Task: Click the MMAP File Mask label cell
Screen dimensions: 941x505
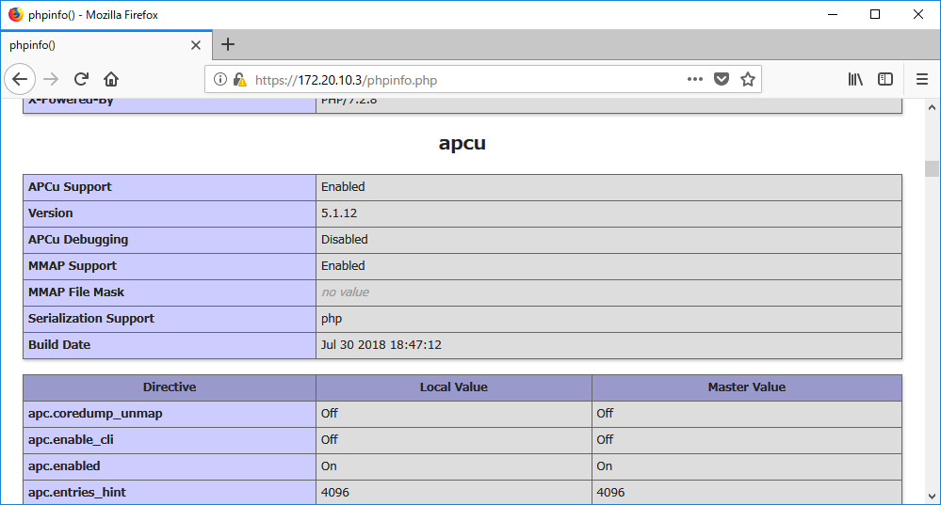Action: pyautogui.click(x=170, y=292)
